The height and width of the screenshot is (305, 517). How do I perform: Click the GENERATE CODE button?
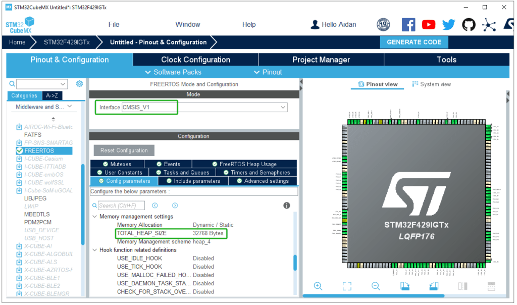click(x=414, y=42)
